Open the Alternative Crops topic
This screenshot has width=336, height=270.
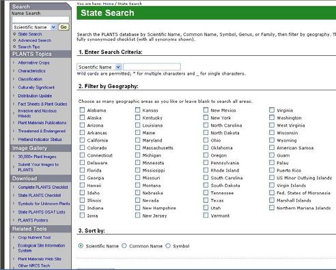click(x=33, y=63)
